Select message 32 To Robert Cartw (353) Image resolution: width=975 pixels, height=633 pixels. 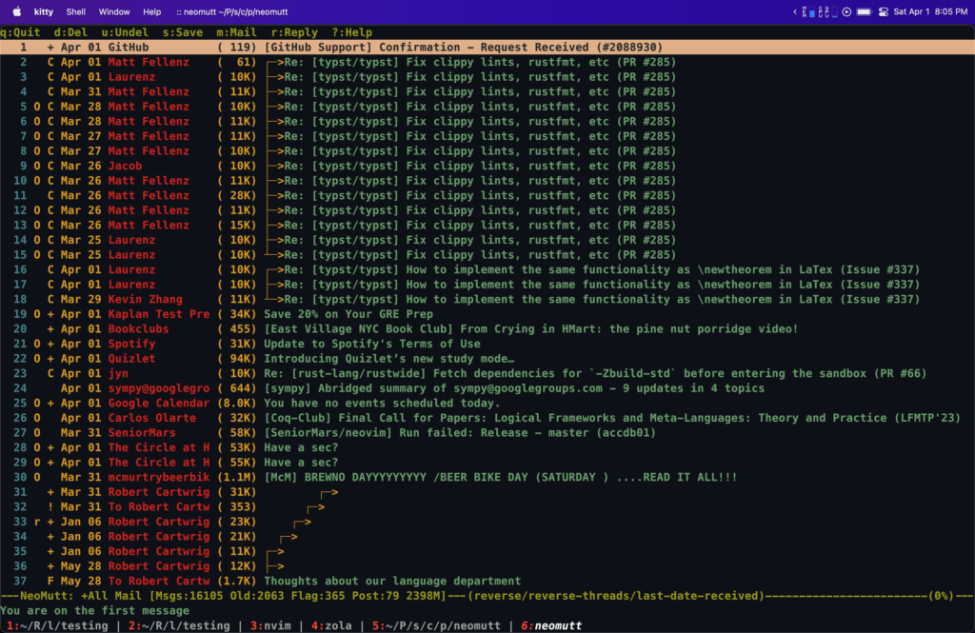tap(487, 506)
